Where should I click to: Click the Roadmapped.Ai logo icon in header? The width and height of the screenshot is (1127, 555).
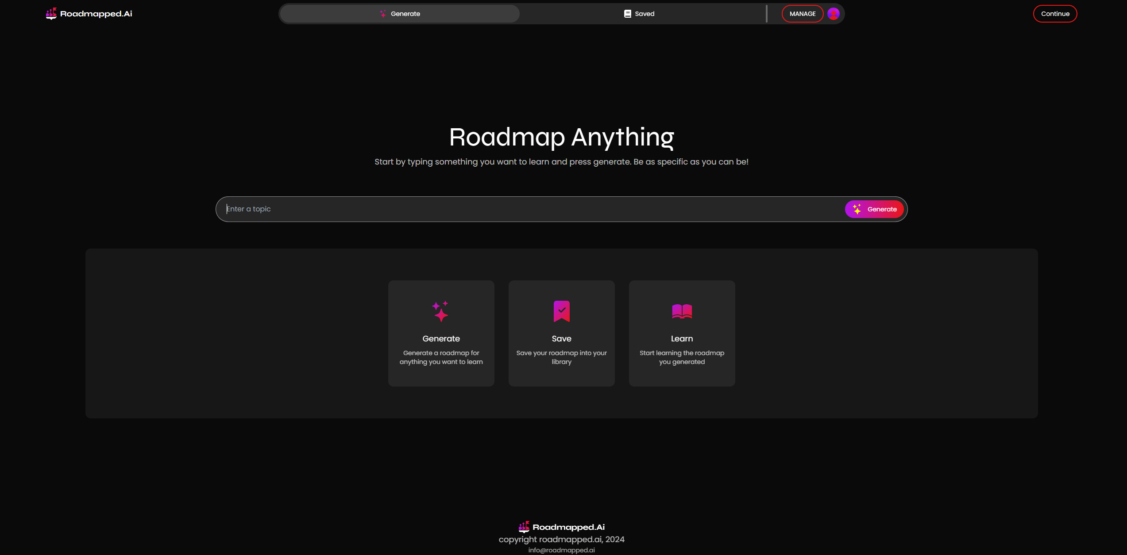coord(51,14)
